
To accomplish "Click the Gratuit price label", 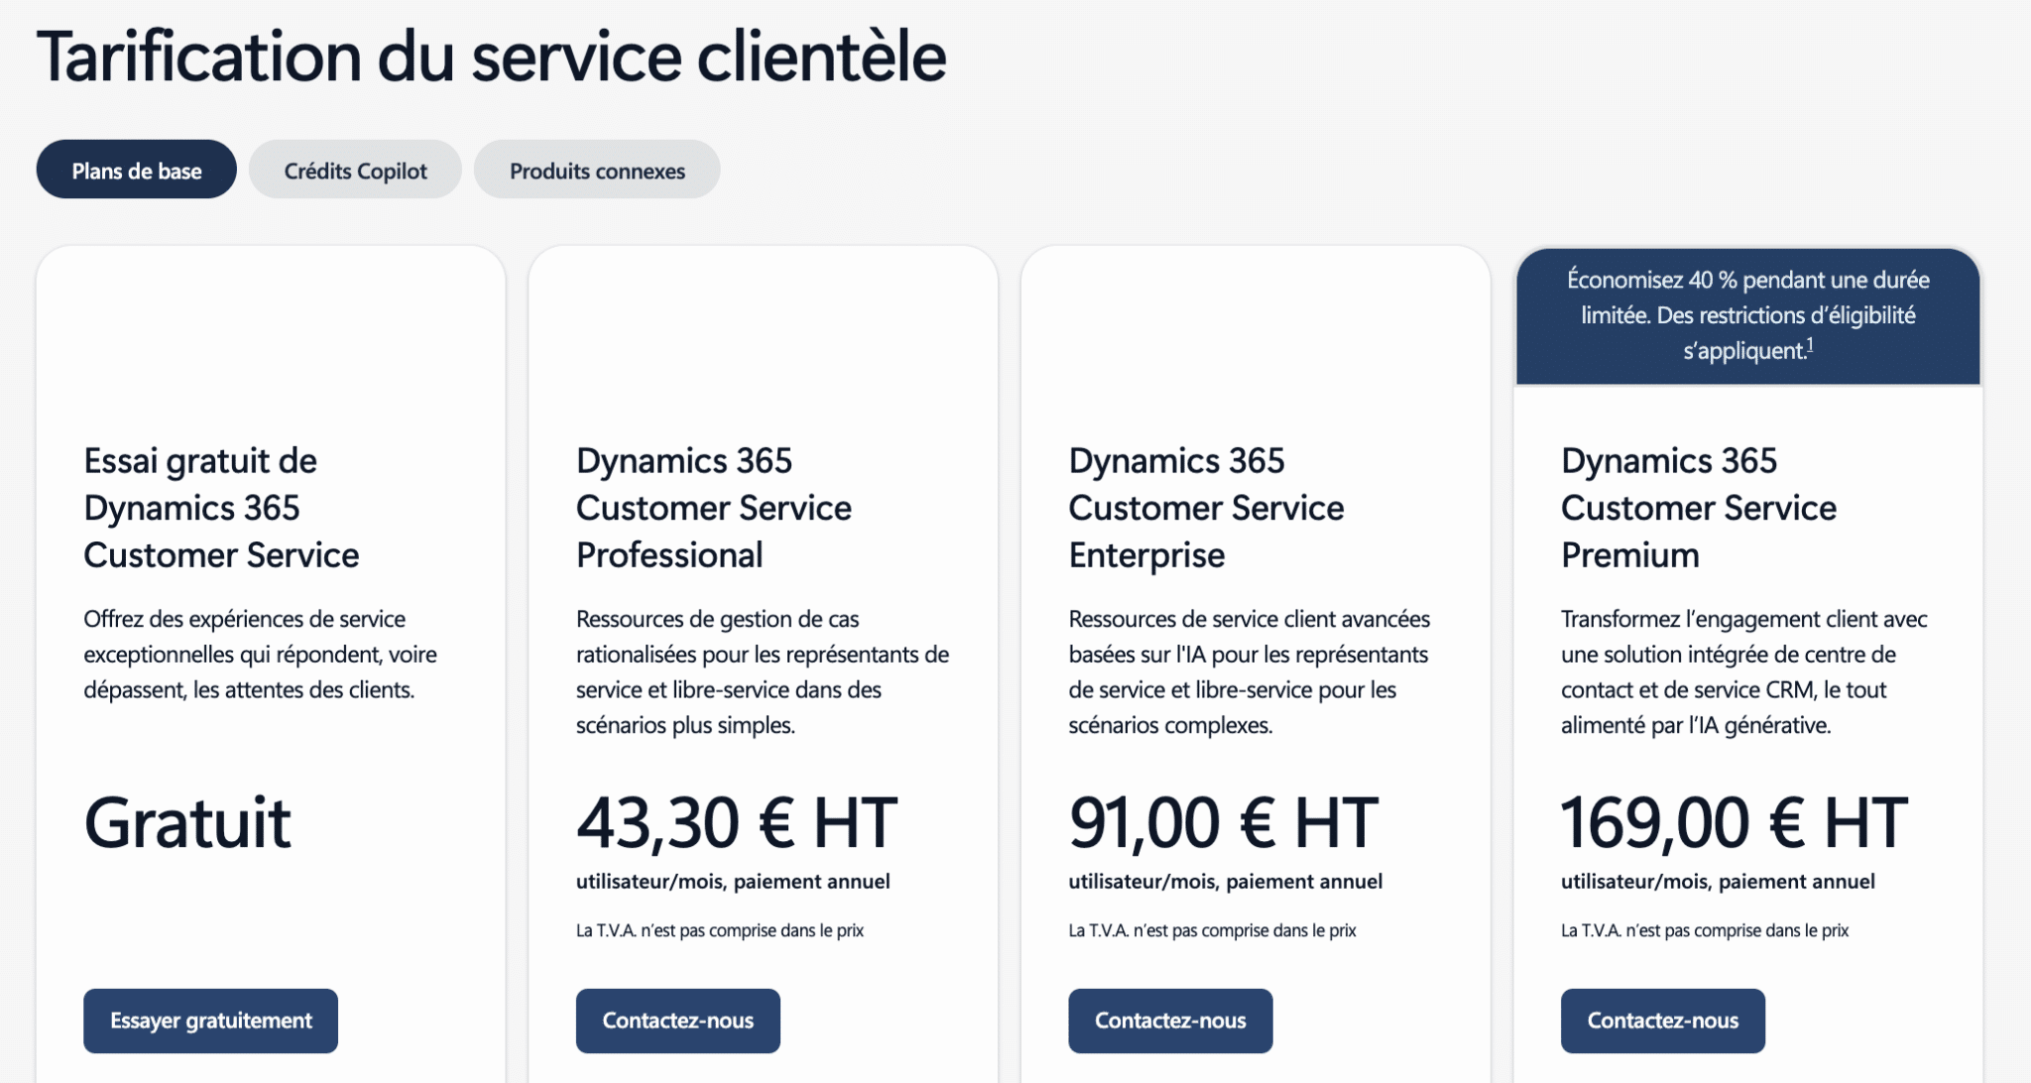I will [187, 822].
